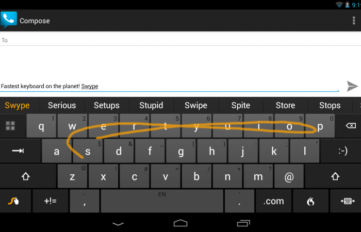Open the three-dot overflow menu
The width and height of the screenshot is (361, 232).
354,21
